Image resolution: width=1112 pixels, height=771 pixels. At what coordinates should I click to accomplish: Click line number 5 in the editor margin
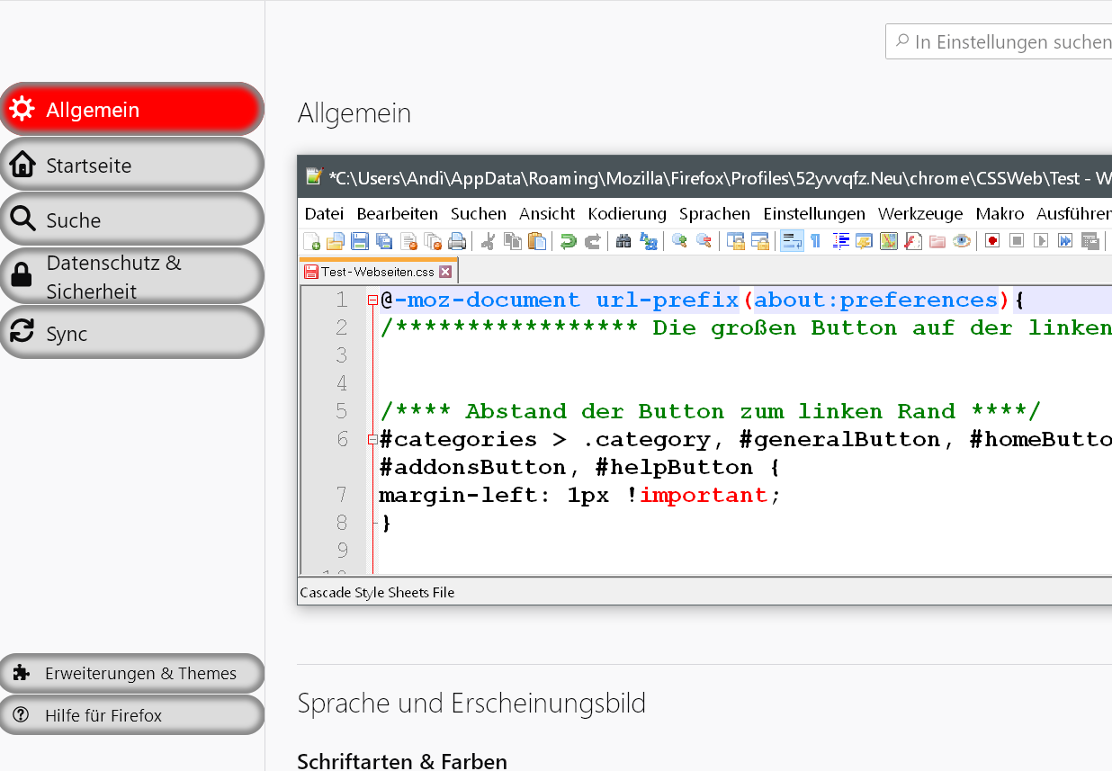341,411
